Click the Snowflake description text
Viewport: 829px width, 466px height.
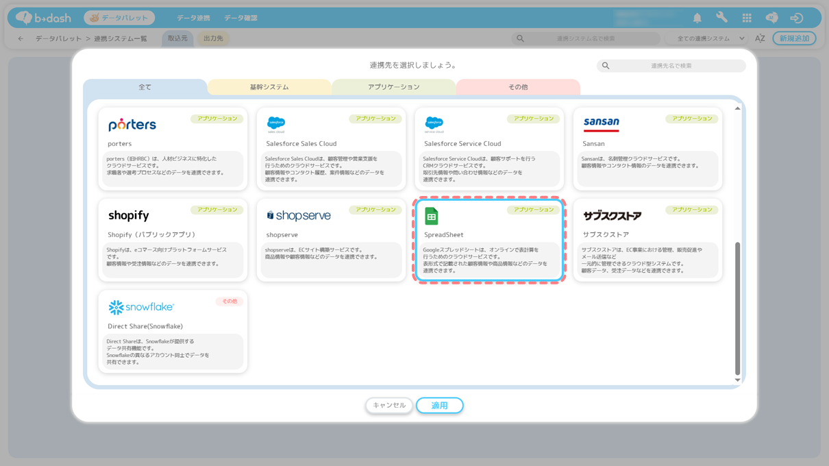click(158, 352)
